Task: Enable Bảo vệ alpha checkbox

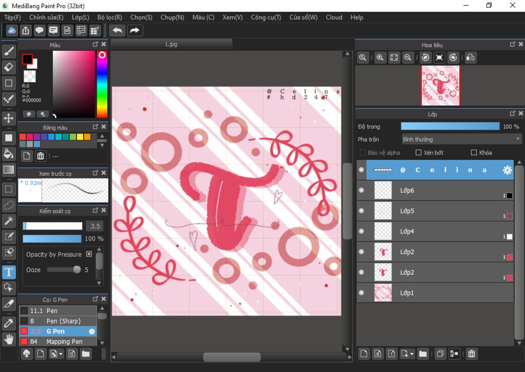Action: click(x=362, y=153)
